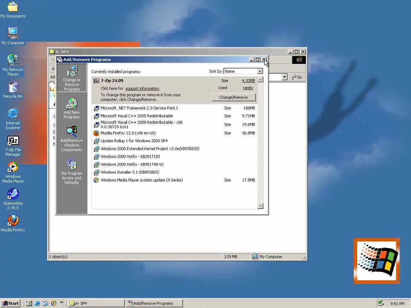Select Change or Remove Programs sidebar icon

[x=72, y=78]
